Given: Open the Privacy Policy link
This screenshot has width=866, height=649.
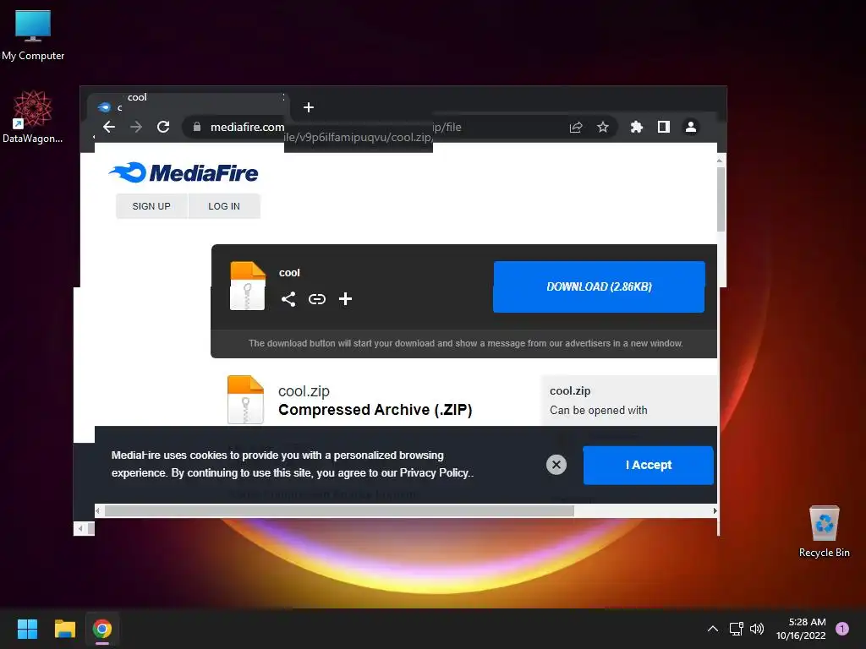Looking at the screenshot, I should (x=434, y=473).
